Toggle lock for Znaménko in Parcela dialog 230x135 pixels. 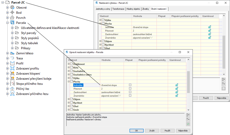(177, 96)
